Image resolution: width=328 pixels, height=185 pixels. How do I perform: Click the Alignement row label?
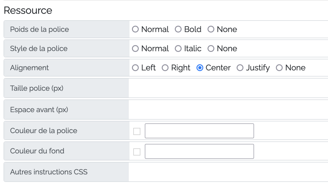click(x=30, y=68)
